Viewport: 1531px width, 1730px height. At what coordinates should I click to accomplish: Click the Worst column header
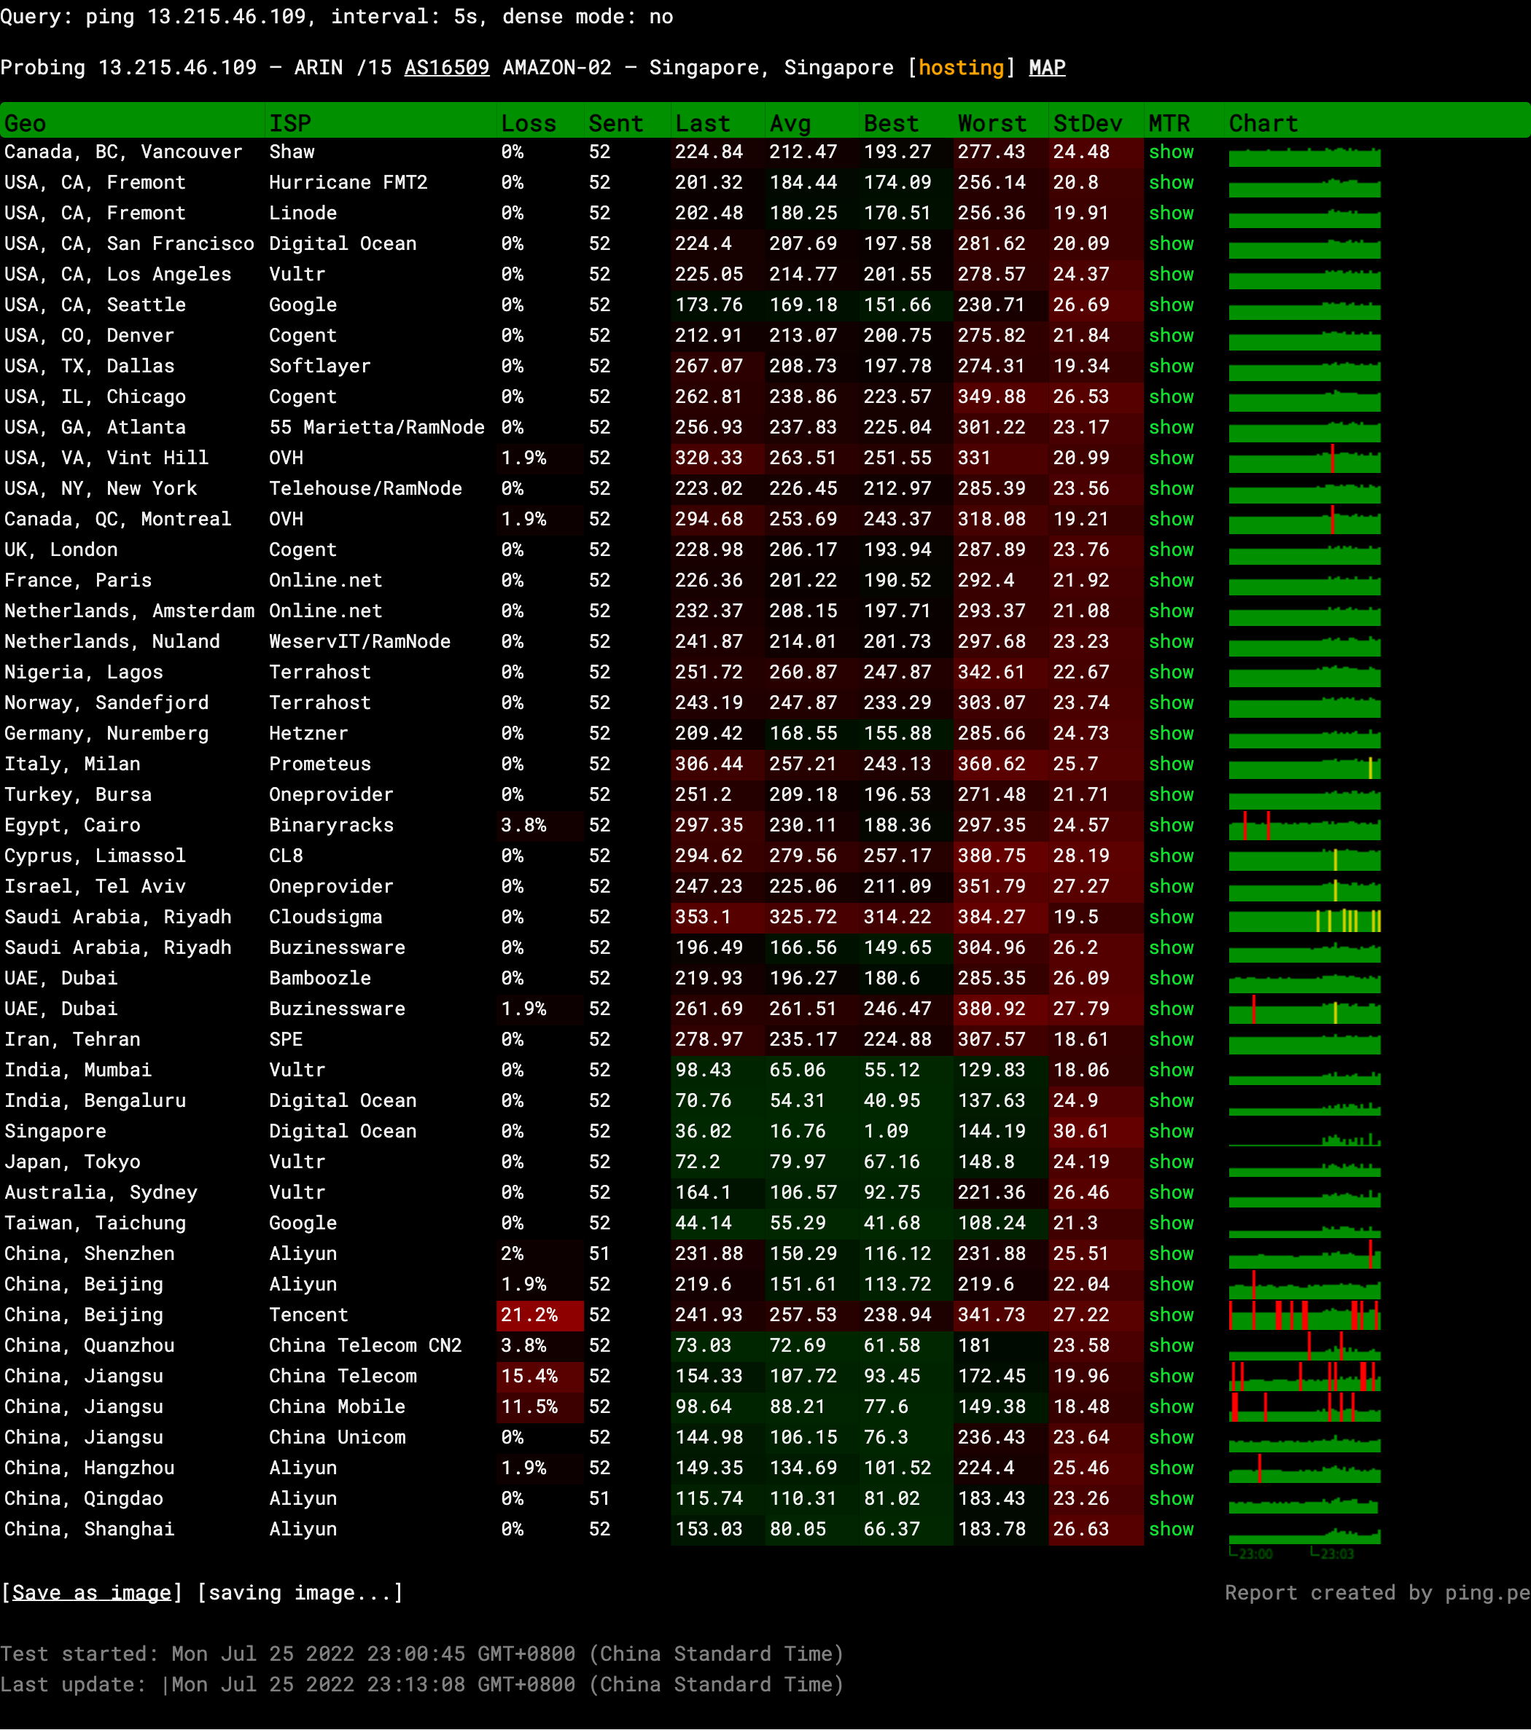click(992, 124)
